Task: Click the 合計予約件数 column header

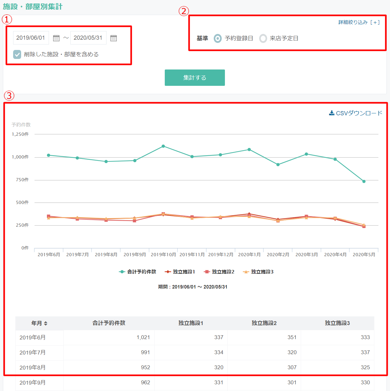Action: 109,323
